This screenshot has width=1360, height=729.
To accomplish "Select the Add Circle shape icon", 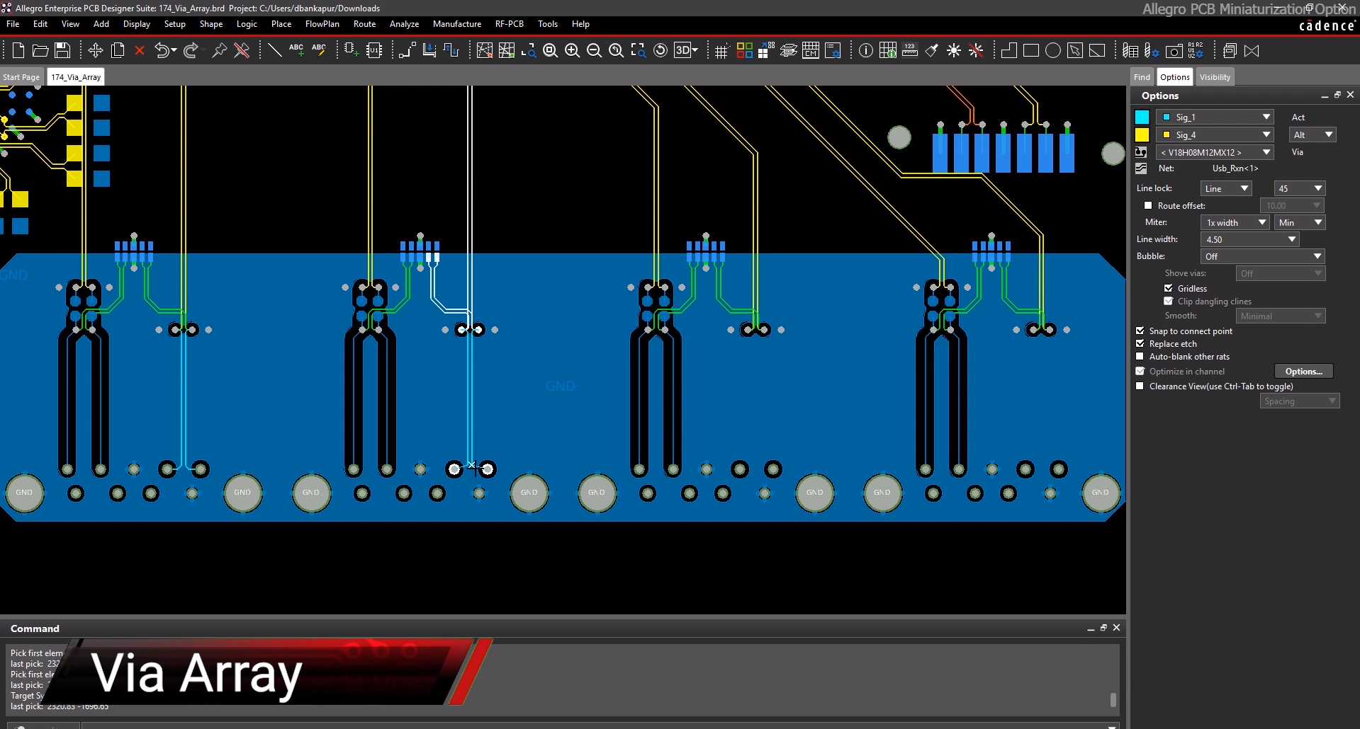I will click(1053, 50).
